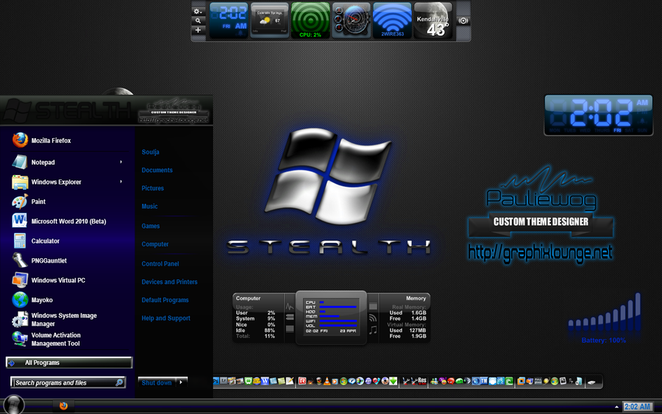Image resolution: width=662 pixels, height=414 pixels.
Task: Click the Firefox icon on the taskbar
Action: (63, 406)
